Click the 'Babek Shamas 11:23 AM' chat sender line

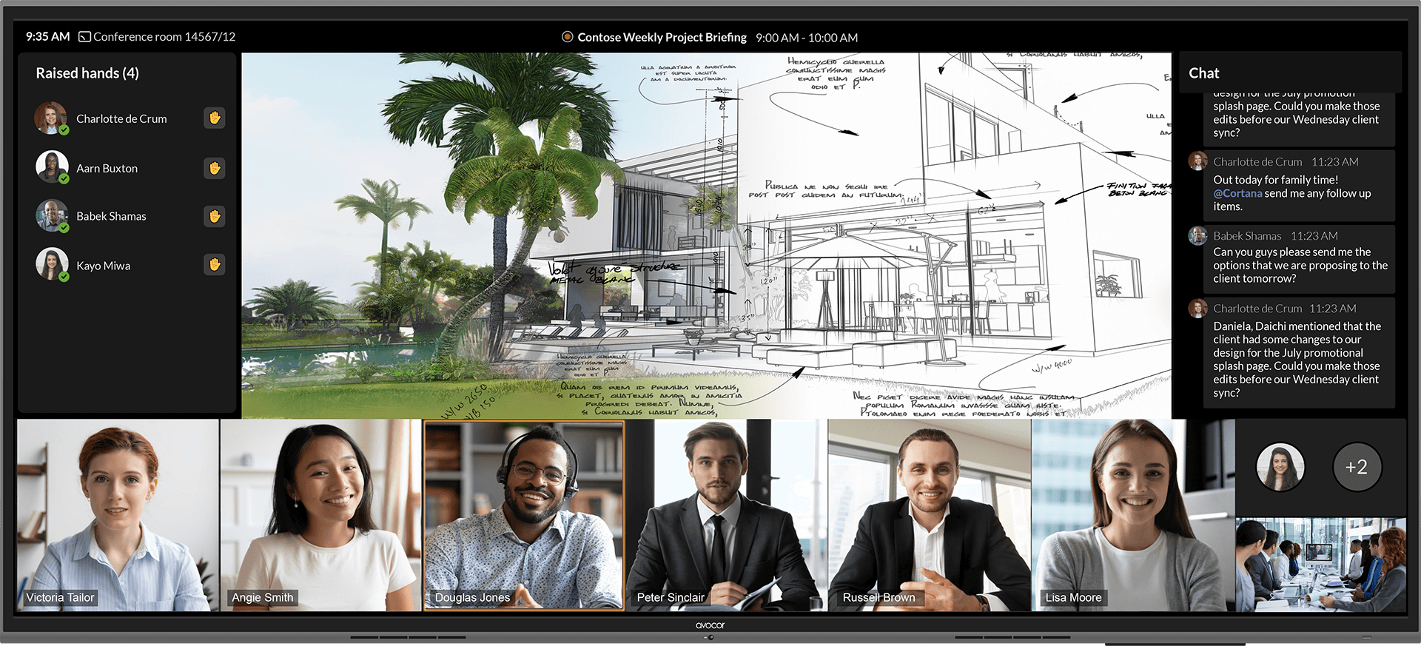[1275, 236]
